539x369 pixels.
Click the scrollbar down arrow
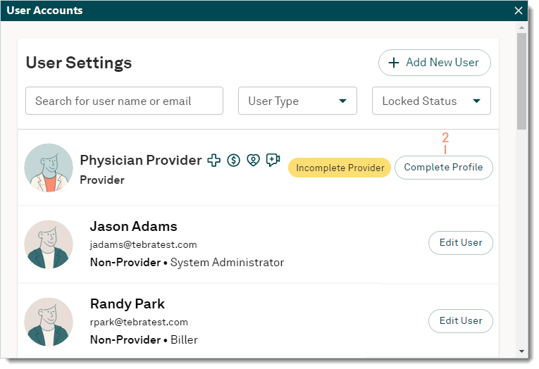pos(521,351)
